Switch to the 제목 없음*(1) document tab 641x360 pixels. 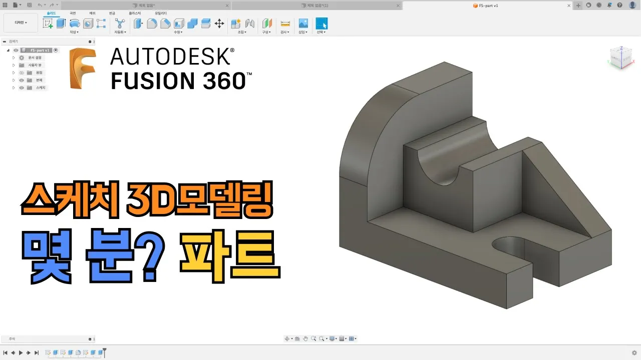click(317, 5)
